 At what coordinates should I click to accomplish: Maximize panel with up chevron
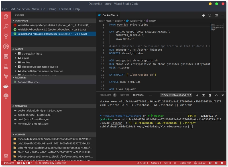click(x=216, y=95)
